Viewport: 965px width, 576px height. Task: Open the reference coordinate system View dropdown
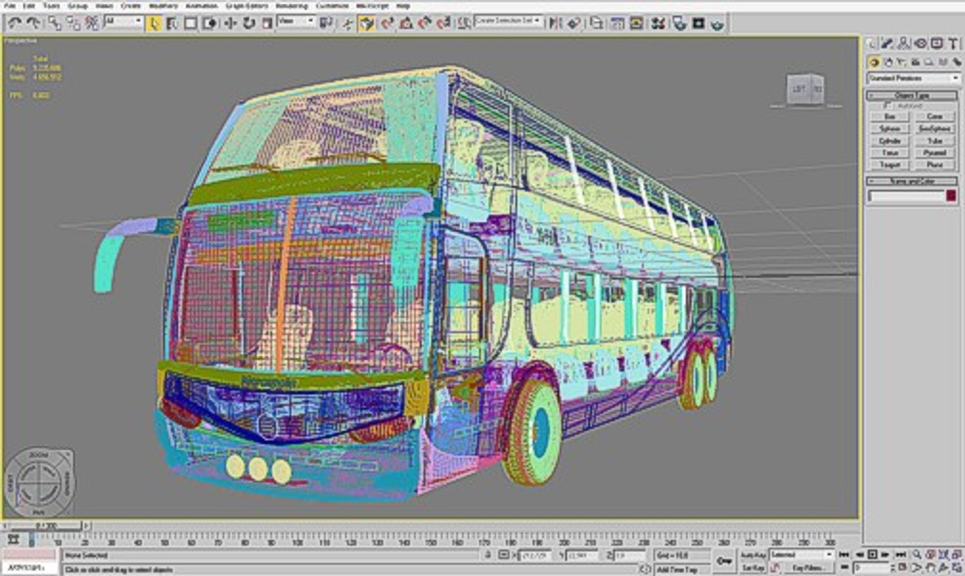[296, 21]
